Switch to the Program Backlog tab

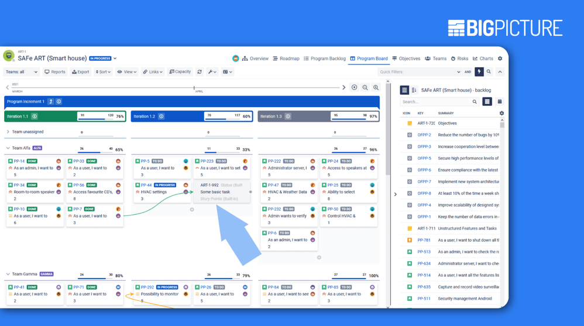tap(324, 59)
